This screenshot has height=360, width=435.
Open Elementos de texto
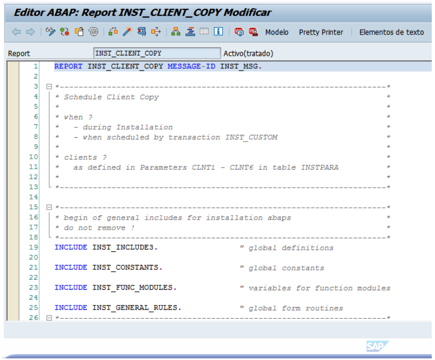click(392, 32)
